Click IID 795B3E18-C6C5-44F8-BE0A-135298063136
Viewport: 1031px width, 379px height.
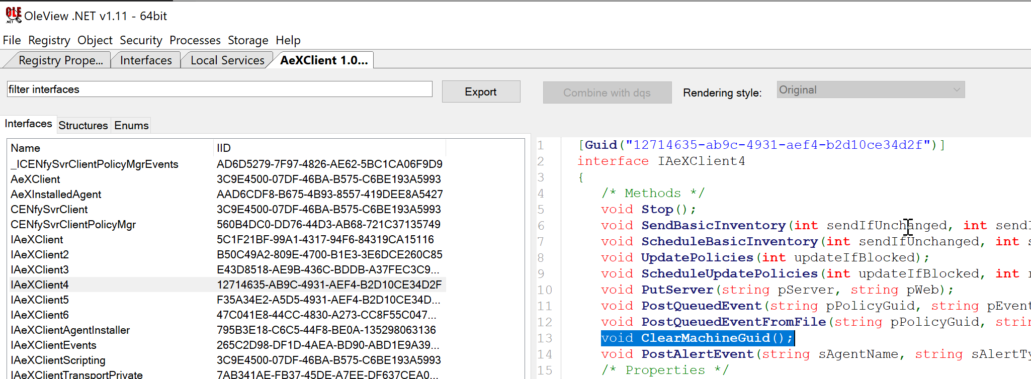pyautogui.click(x=326, y=330)
